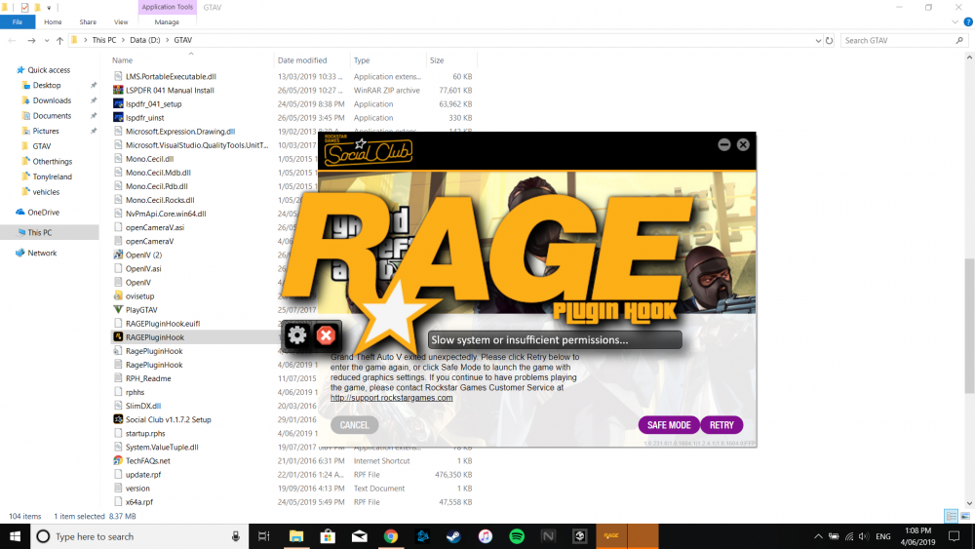Open the recent locations dropdown arrow
This screenshot has height=549, width=975.
[x=47, y=40]
